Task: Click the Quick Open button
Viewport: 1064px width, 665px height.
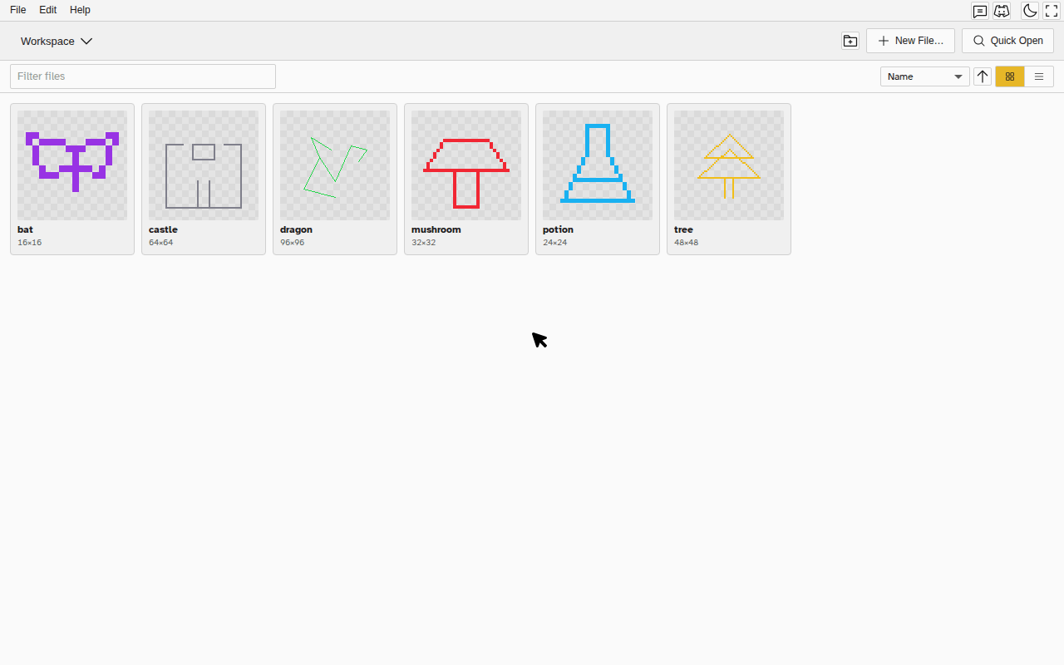Action: 1007,41
